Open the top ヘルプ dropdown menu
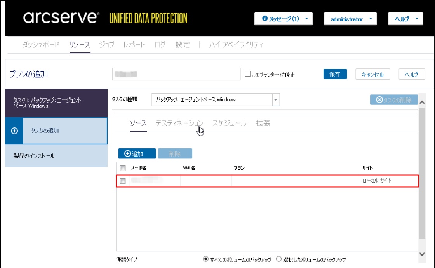 click(405, 19)
